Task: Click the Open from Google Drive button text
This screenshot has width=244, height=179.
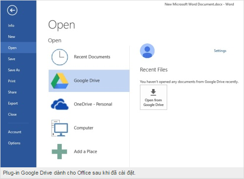Action: tap(153, 102)
